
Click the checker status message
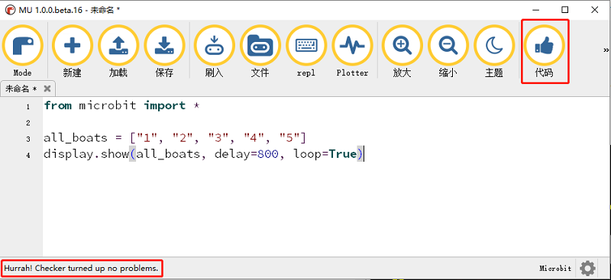(81, 269)
